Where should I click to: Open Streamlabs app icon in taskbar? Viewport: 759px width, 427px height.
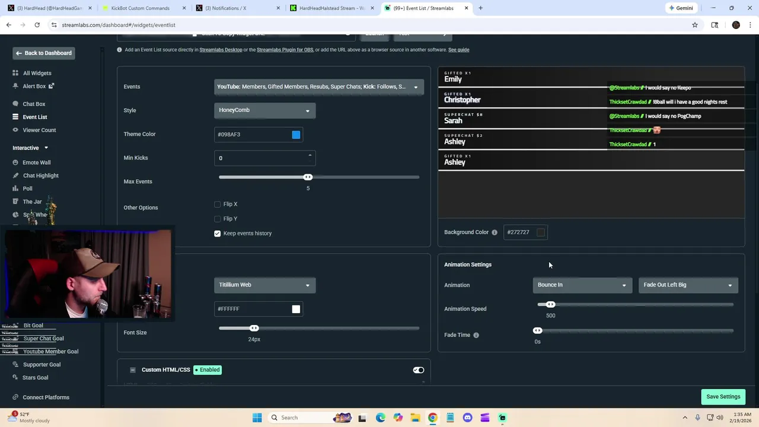tap(502, 418)
